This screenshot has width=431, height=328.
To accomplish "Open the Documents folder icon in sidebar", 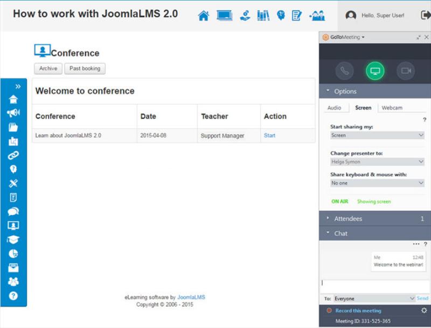I will click(x=13, y=127).
